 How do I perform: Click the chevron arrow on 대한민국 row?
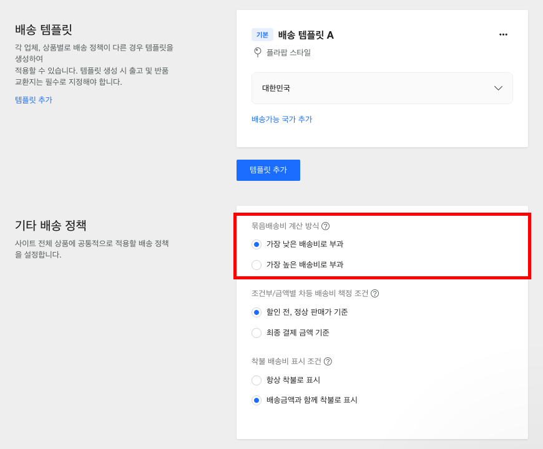tap(498, 89)
